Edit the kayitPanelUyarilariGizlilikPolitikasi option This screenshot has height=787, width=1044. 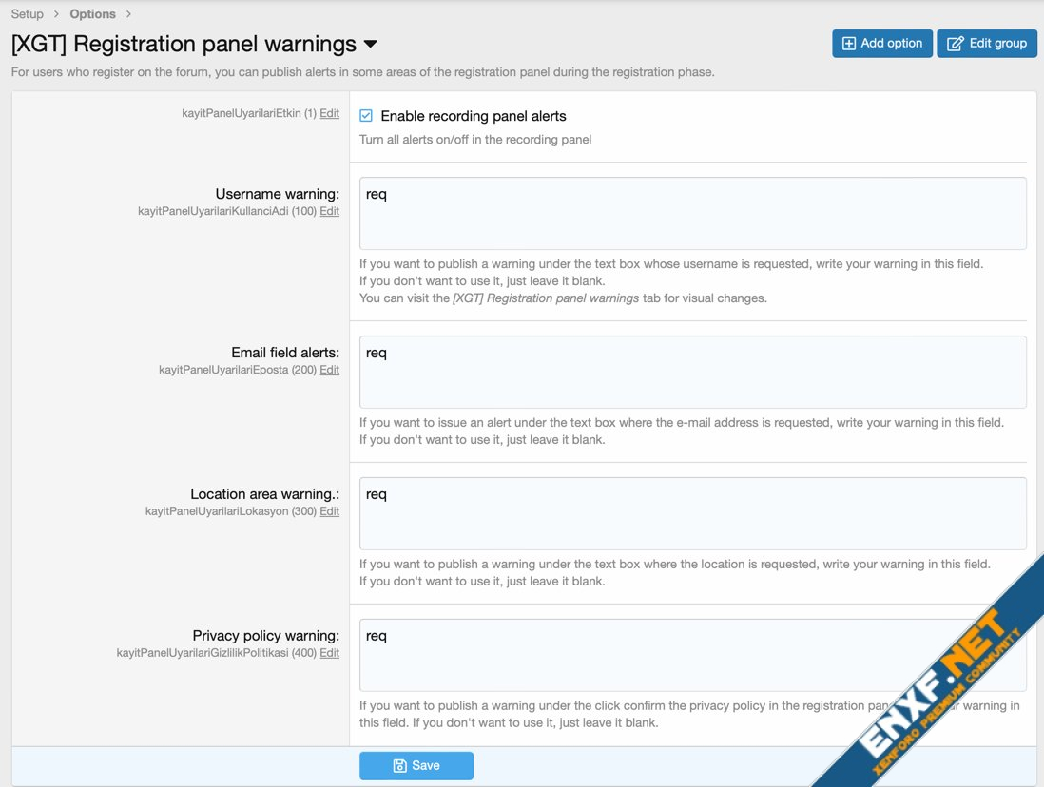[329, 653]
